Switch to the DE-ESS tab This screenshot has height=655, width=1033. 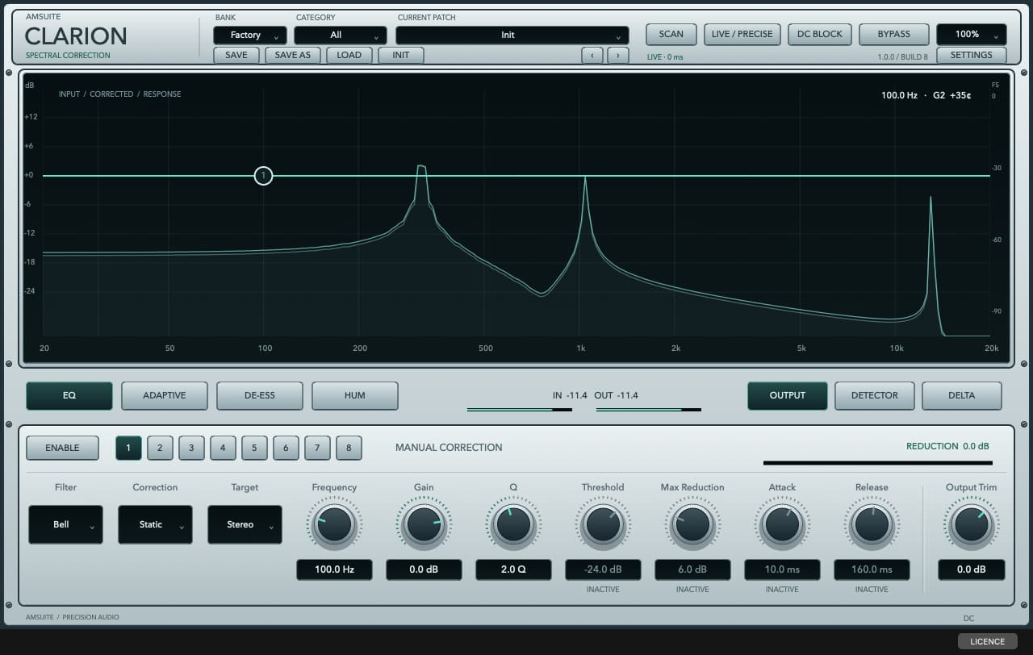click(260, 395)
